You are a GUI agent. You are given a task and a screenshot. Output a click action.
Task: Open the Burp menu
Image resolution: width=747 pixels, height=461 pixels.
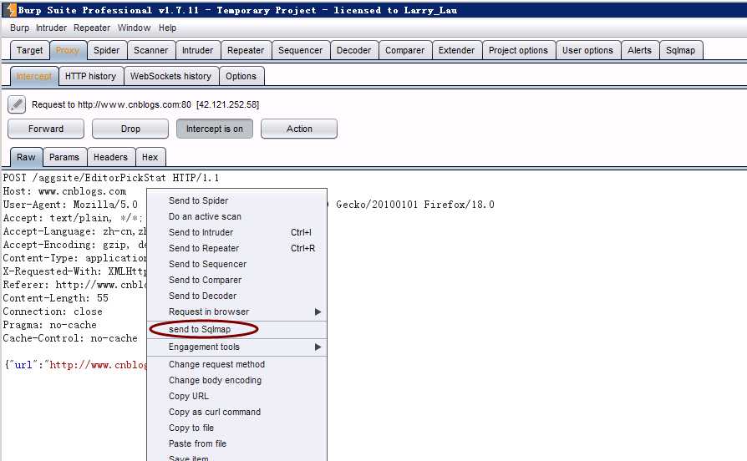coord(19,28)
